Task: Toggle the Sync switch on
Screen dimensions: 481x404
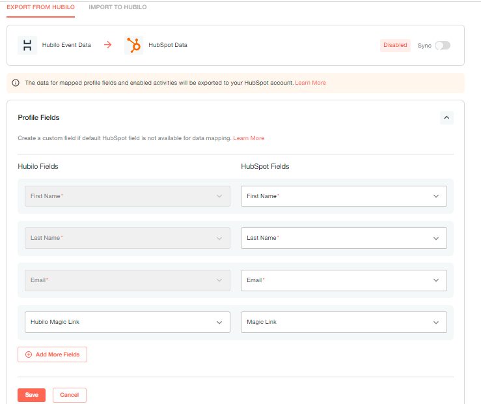Action: point(443,46)
